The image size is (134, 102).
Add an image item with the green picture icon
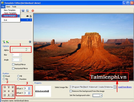(x=7, y=42)
